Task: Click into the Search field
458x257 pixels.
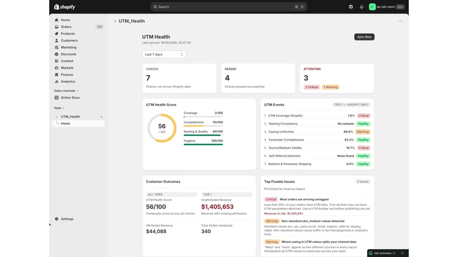Action: [x=228, y=7]
